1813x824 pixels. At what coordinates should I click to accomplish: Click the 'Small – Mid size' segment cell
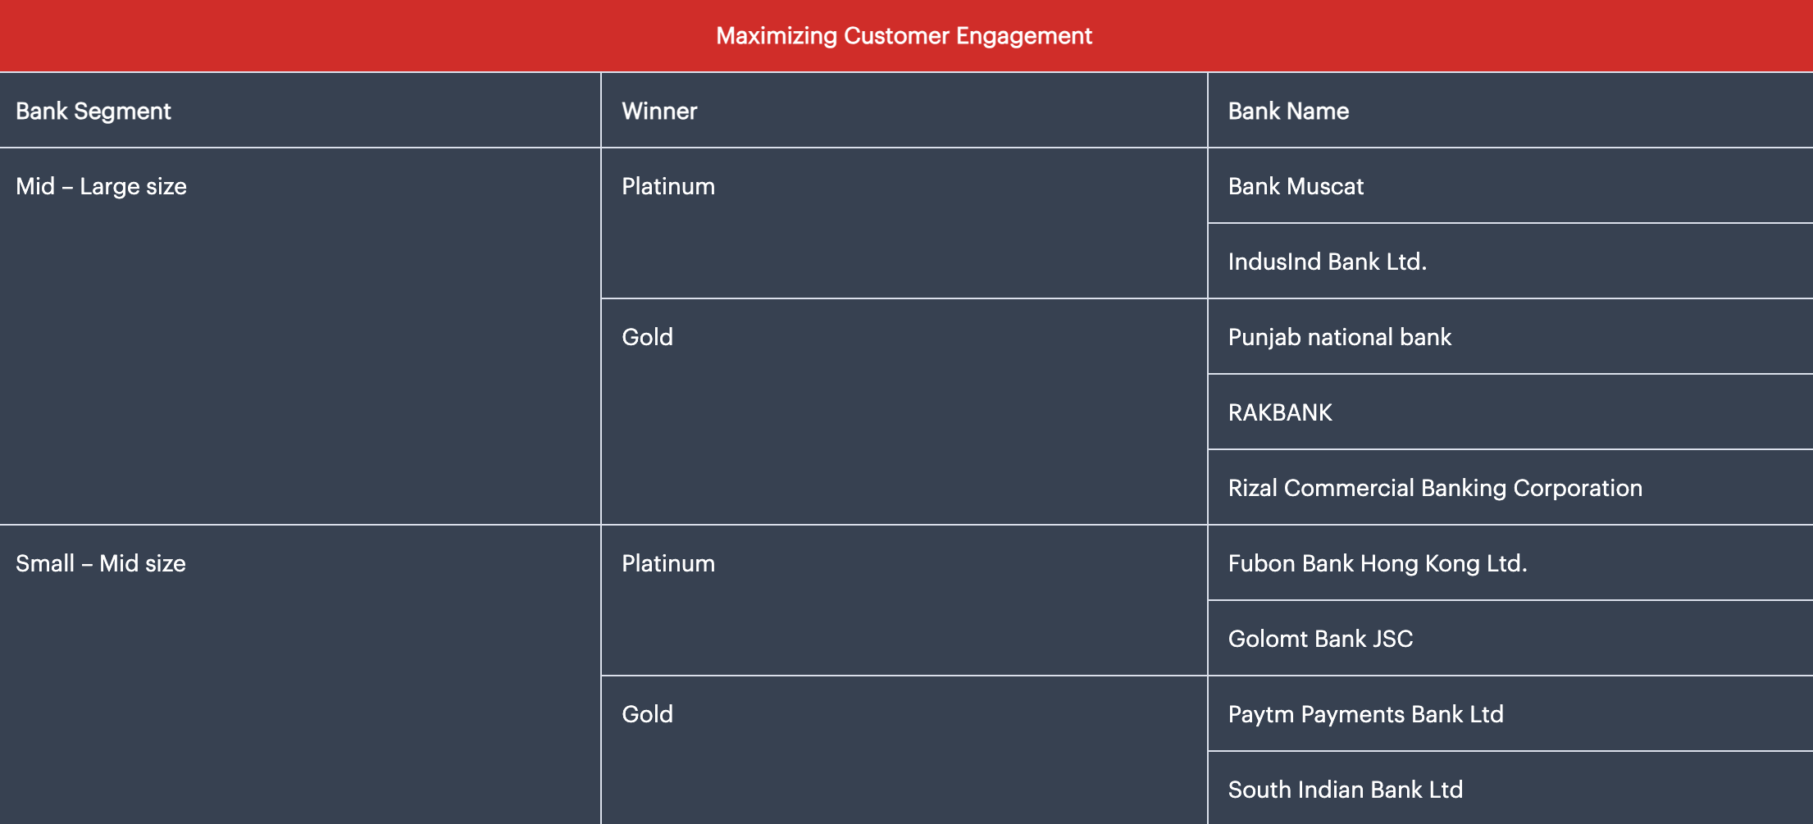pyautogui.click(x=101, y=563)
